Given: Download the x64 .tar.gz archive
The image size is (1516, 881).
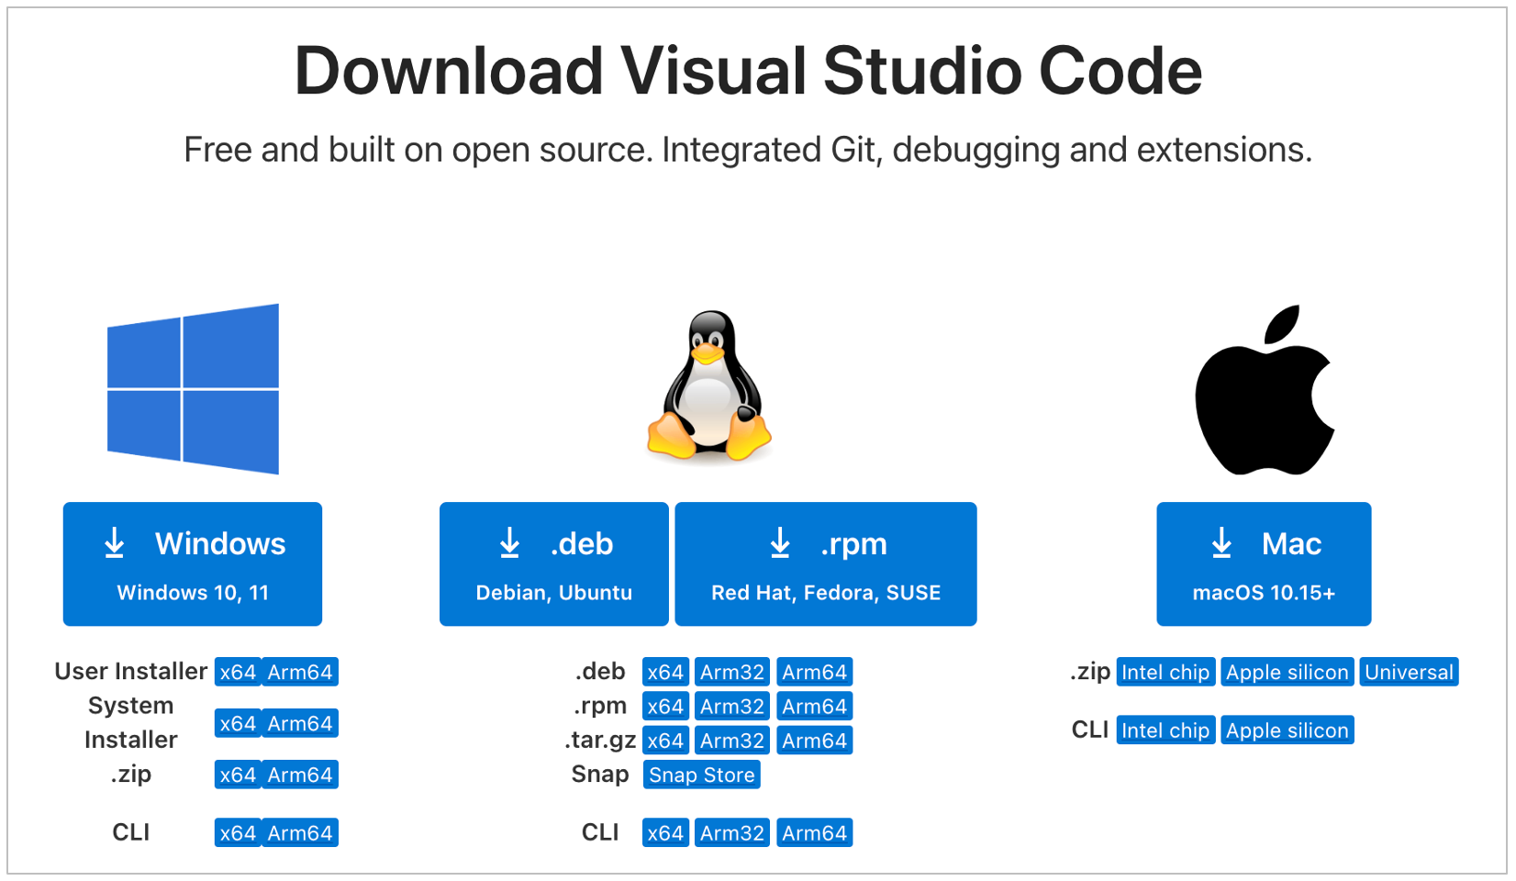Looking at the screenshot, I should [665, 740].
